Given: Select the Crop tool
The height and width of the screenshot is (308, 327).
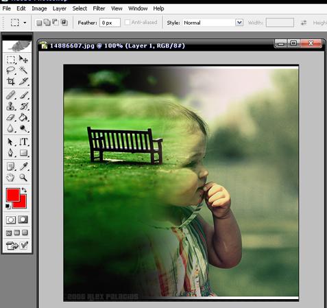Looking at the screenshot, I should pyautogui.click(x=10, y=81).
